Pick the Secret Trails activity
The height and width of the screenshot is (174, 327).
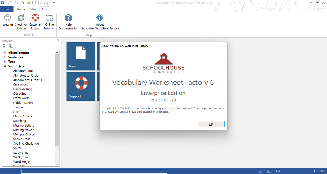click(21, 139)
